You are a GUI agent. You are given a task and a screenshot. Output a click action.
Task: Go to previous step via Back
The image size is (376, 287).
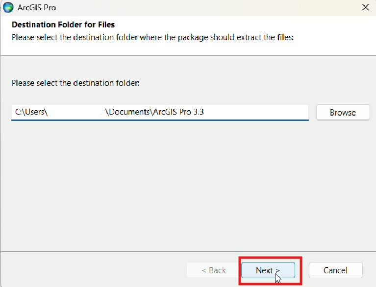[x=213, y=270]
